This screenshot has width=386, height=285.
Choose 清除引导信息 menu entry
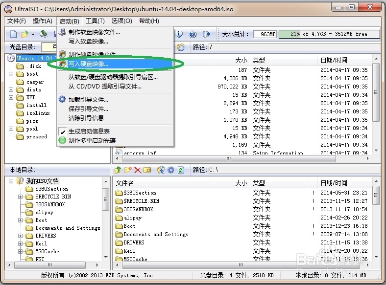pyautogui.click(x=115, y=118)
